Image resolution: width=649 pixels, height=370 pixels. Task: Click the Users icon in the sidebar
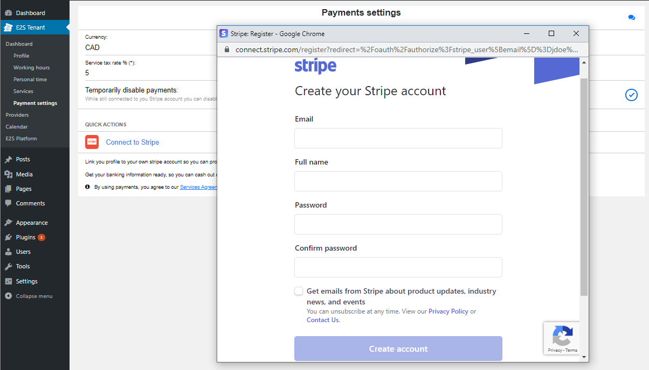click(8, 252)
